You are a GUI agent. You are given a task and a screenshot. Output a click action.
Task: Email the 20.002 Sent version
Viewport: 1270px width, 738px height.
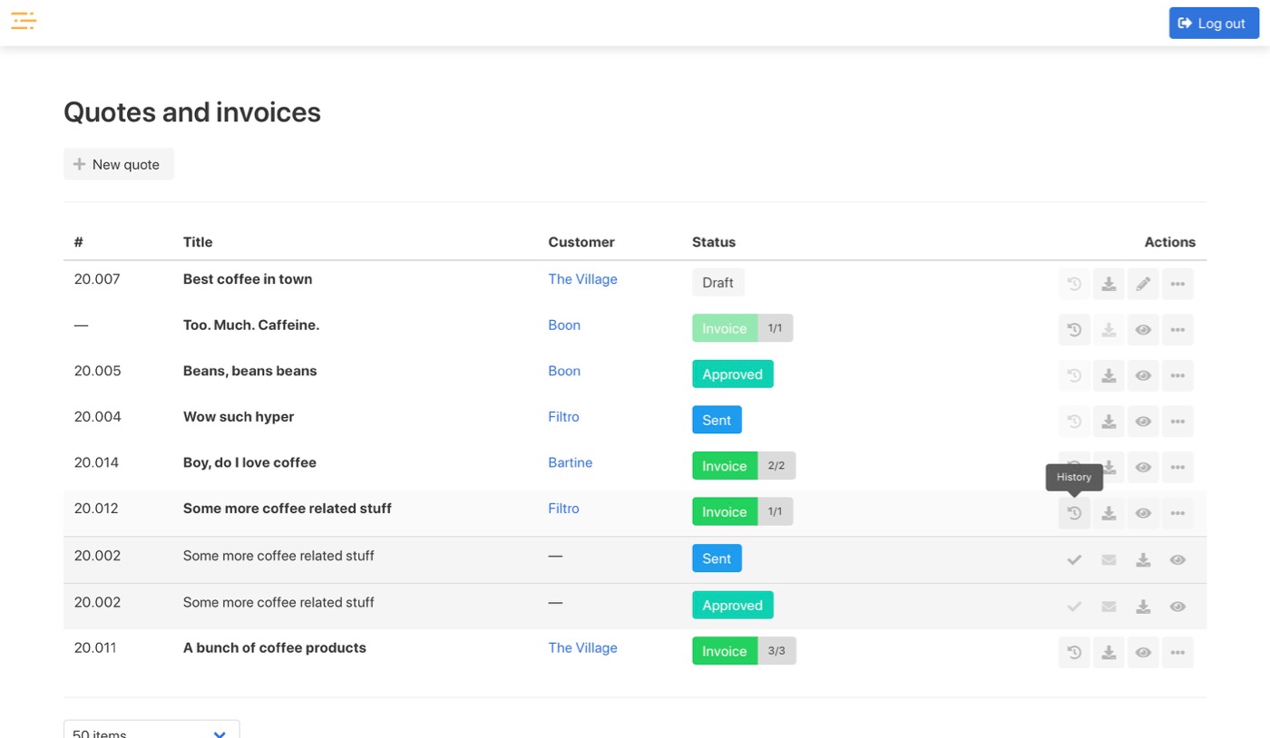pyautogui.click(x=1109, y=560)
